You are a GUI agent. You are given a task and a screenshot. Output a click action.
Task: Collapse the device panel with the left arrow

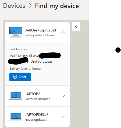76,26
